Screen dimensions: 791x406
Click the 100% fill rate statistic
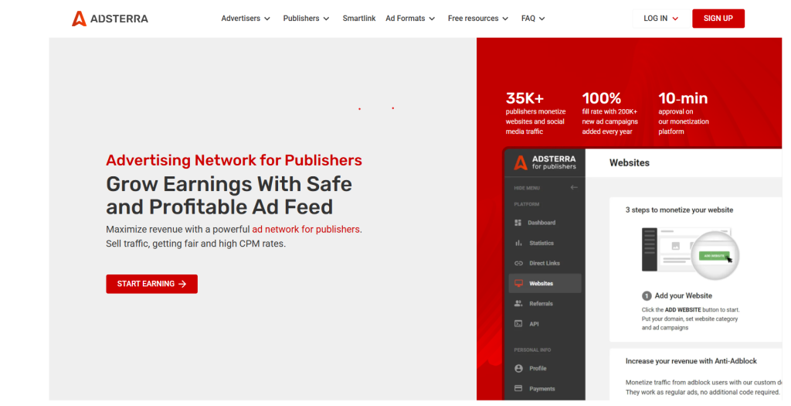[x=610, y=113]
